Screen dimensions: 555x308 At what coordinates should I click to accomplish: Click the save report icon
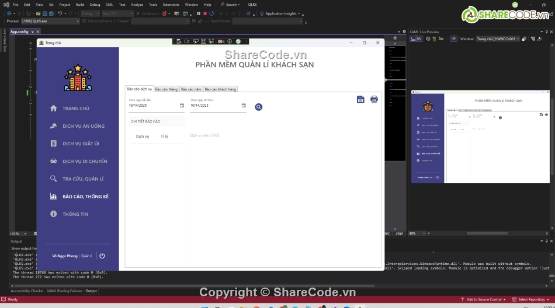click(360, 99)
